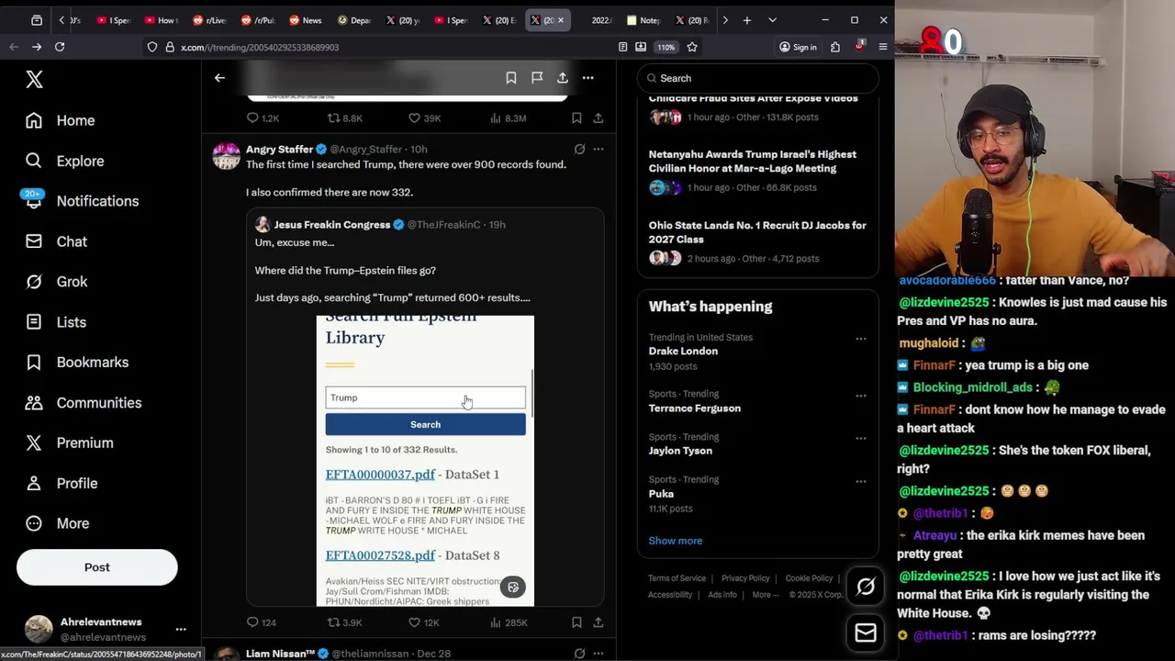1175x661 pixels.
Task: Open Liam Nissan's profile name
Action: pyautogui.click(x=280, y=654)
